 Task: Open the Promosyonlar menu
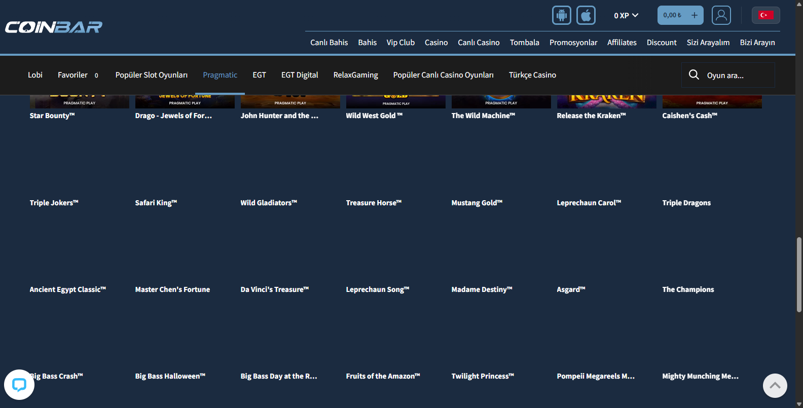(x=573, y=43)
